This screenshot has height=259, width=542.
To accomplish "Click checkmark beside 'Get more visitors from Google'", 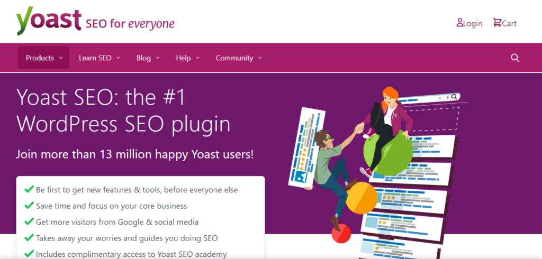I will click(x=29, y=221).
